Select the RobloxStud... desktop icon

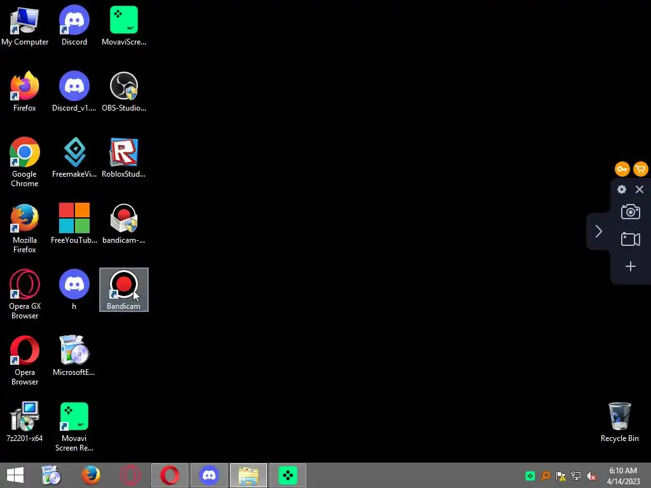point(124,158)
